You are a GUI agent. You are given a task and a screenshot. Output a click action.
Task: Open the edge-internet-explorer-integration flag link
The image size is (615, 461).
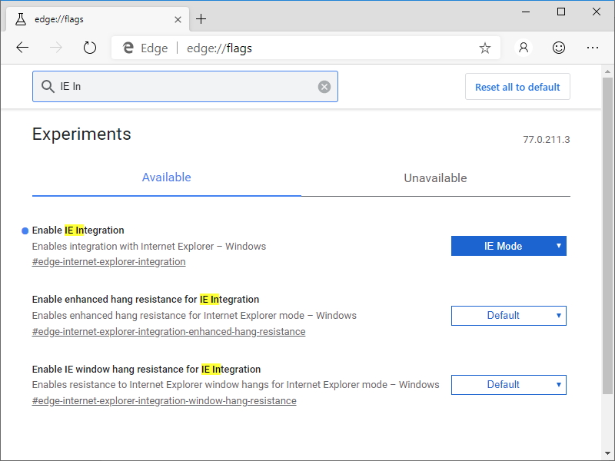tap(108, 261)
